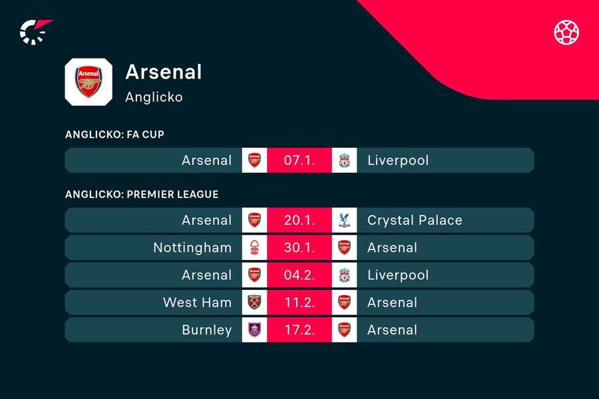The height and width of the screenshot is (399, 599).
Task: Open the Anglicko: FA Cup heading
Action: [114, 134]
